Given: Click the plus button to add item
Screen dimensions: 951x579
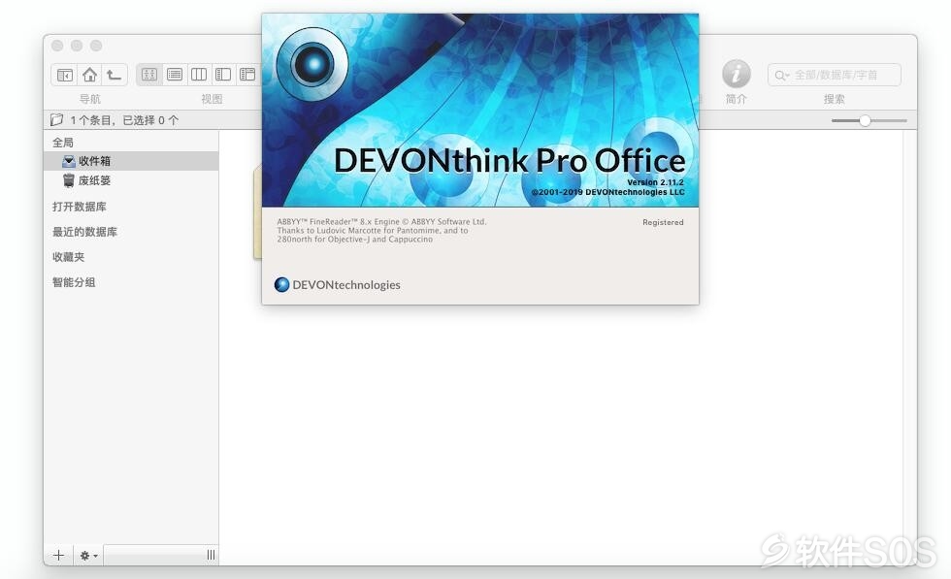Looking at the screenshot, I should point(59,555).
